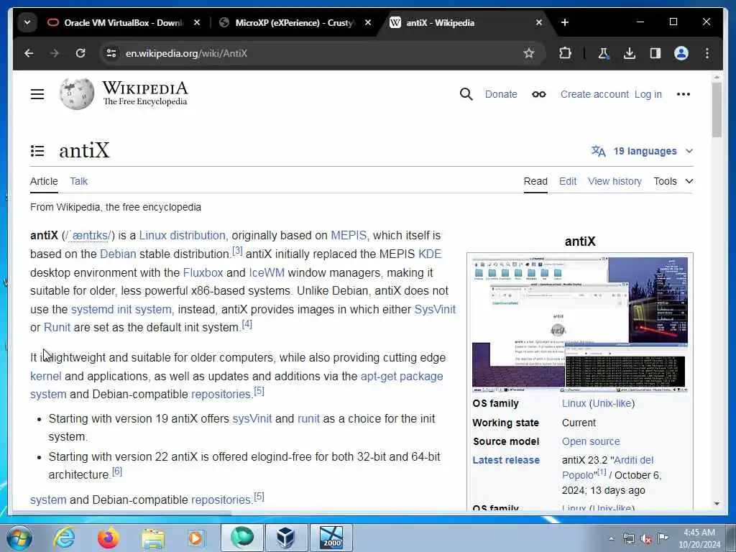Bookmark this page with the star icon

529,53
